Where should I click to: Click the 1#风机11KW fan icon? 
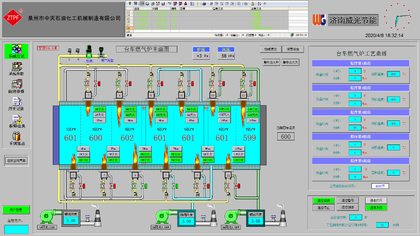(x=47, y=216)
